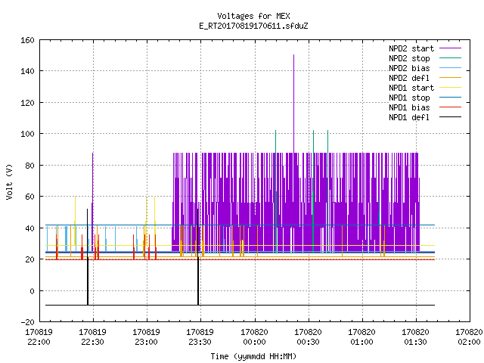Click the 80 y-axis tick label
Screen dimensions: 484x363
[x=29, y=166]
